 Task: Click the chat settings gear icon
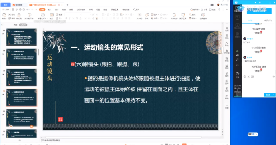click(274, 77)
